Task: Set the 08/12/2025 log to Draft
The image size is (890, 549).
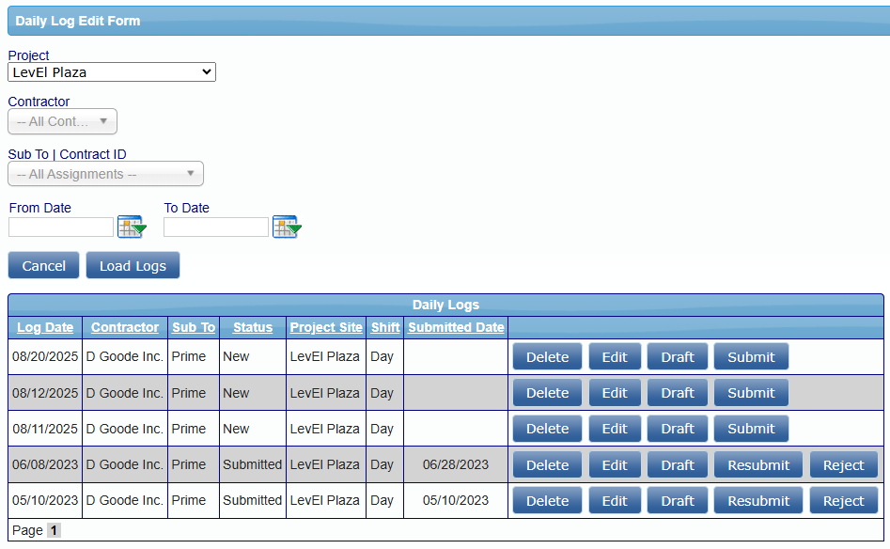Action: (x=678, y=393)
